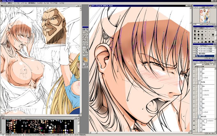Click the Photoshop eye logo atop toolbox

point(86,29)
